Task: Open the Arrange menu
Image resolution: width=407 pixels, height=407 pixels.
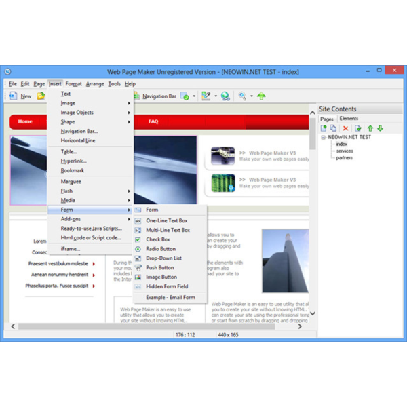Action: [x=95, y=84]
